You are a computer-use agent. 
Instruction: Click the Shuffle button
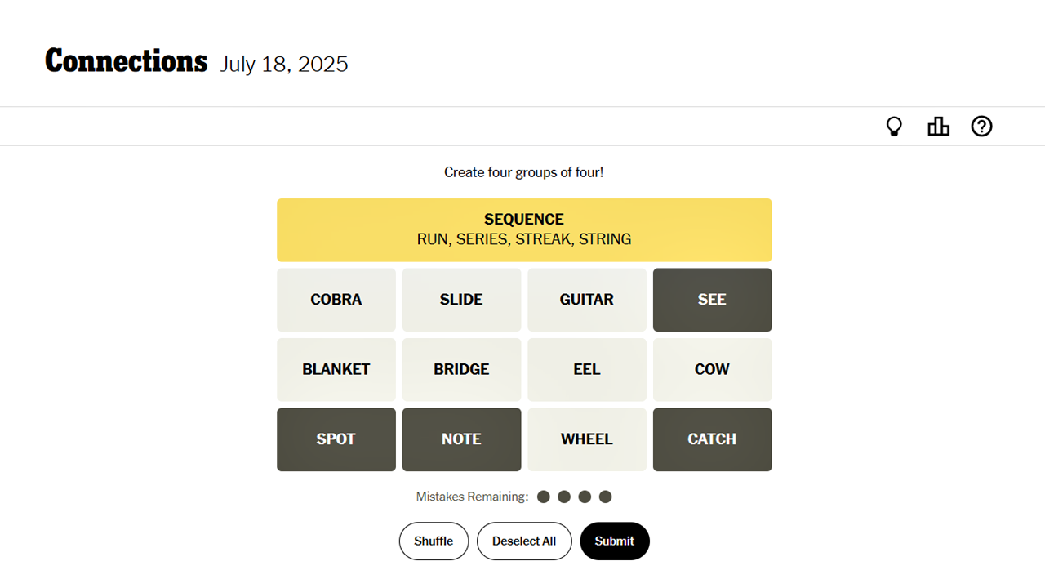point(434,541)
